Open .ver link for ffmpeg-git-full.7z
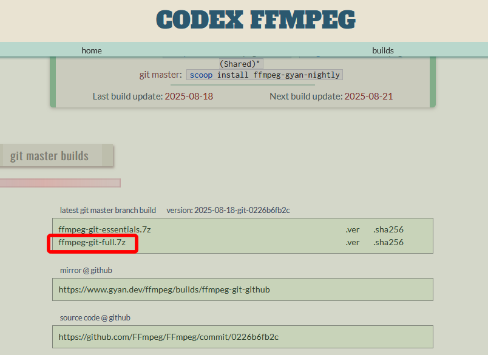 (x=352, y=242)
